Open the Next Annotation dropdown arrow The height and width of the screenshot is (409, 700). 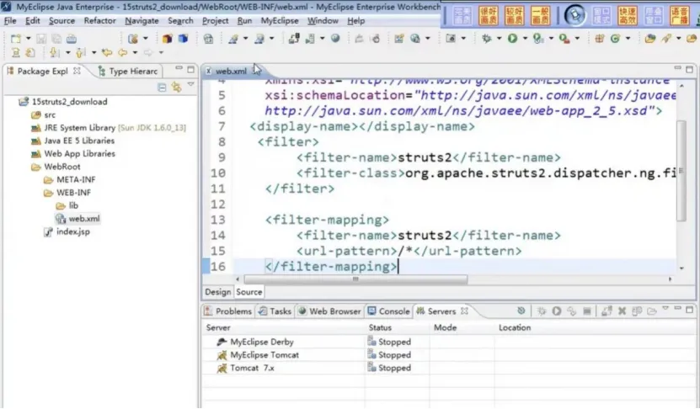tap(67, 53)
